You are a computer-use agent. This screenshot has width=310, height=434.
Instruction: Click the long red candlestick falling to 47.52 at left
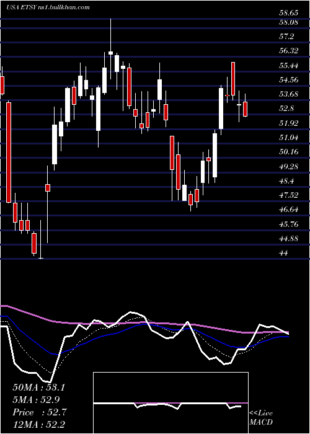[x=9, y=153]
